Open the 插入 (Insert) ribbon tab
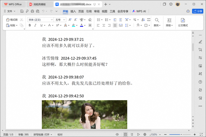Image resolution: width=206 pixels, height=137 pixels. pos(73,11)
